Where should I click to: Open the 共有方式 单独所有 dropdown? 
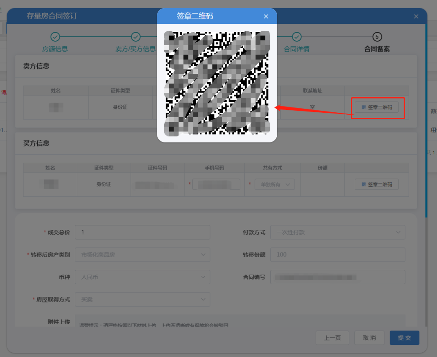274,185
